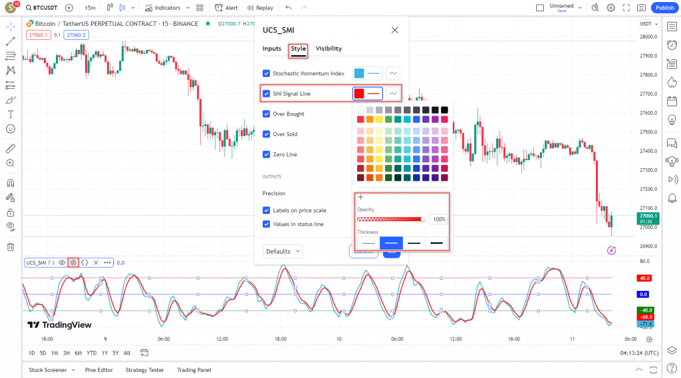Open the USDT currency dropdown
Viewport: 681px width, 378px height.
point(647,24)
